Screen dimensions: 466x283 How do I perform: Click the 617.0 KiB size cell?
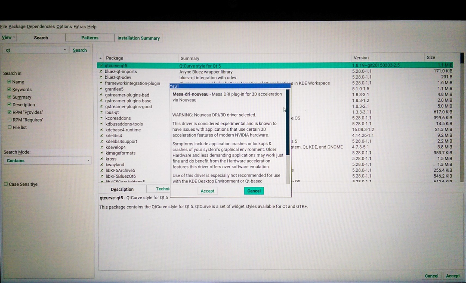[443, 112]
